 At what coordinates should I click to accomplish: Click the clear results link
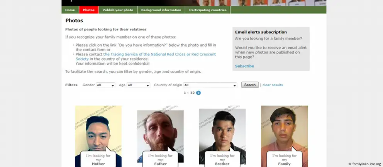click(x=273, y=85)
